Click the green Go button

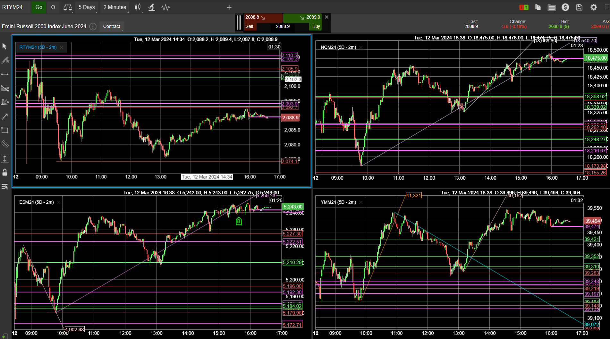click(x=39, y=7)
